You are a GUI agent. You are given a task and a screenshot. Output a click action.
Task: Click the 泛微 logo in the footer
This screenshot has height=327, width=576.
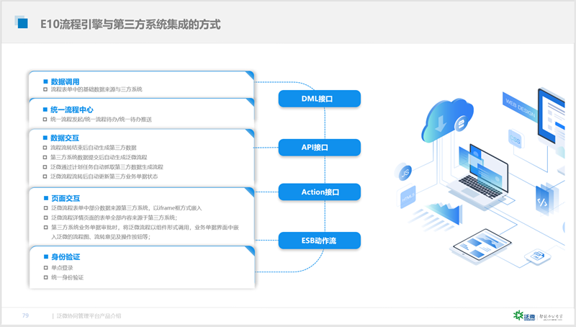point(524,315)
